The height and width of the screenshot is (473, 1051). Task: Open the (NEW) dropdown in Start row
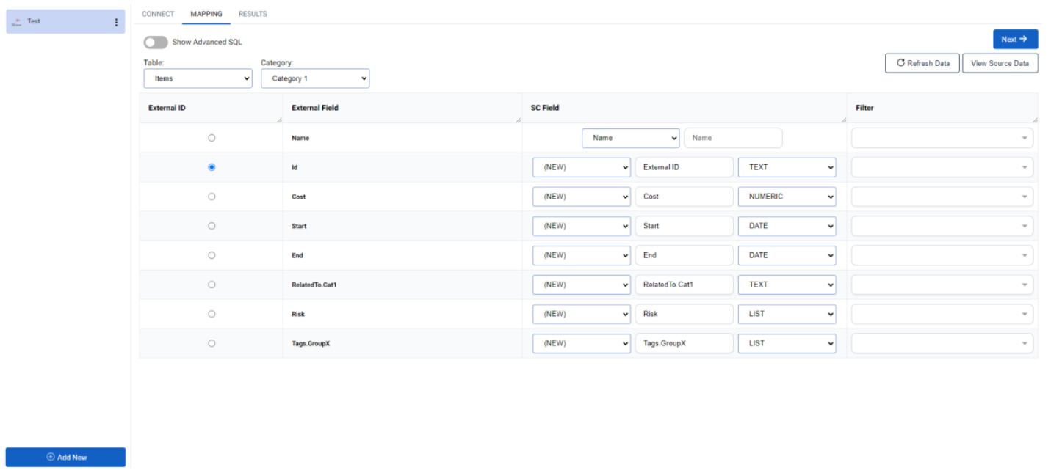click(x=581, y=226)
